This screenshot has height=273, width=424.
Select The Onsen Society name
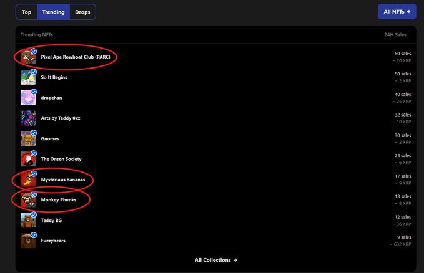61,159
